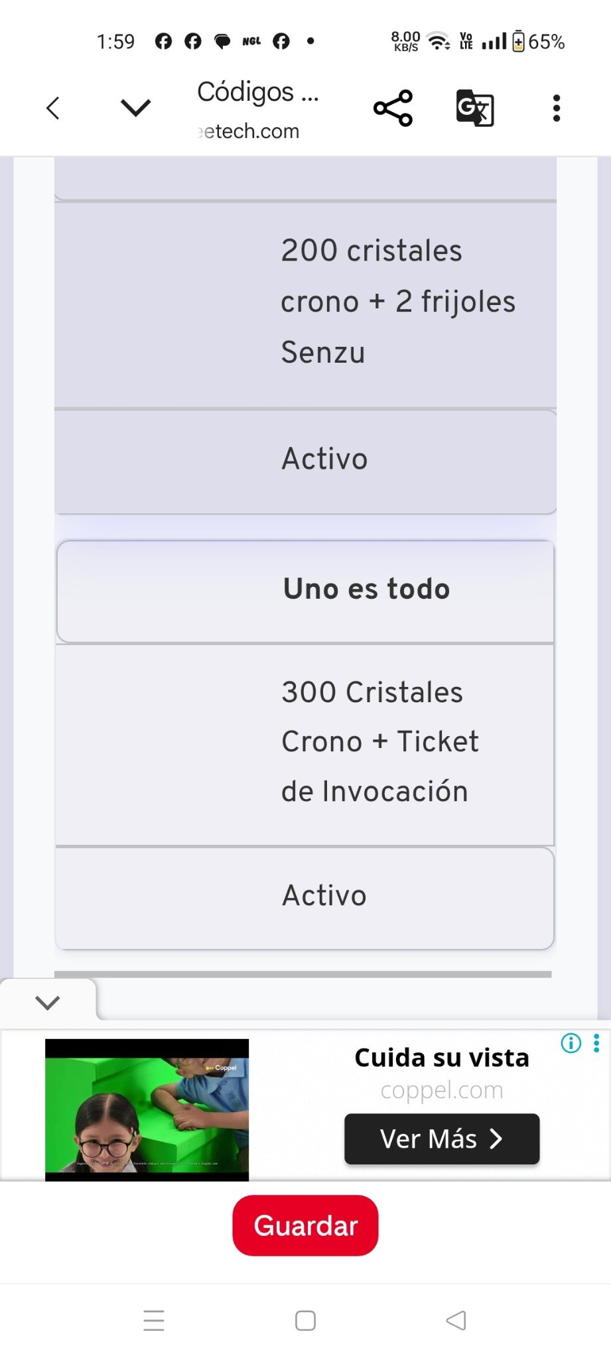Open the ad info icon
The image size is (611, 1358).
tap(571, 1043)
